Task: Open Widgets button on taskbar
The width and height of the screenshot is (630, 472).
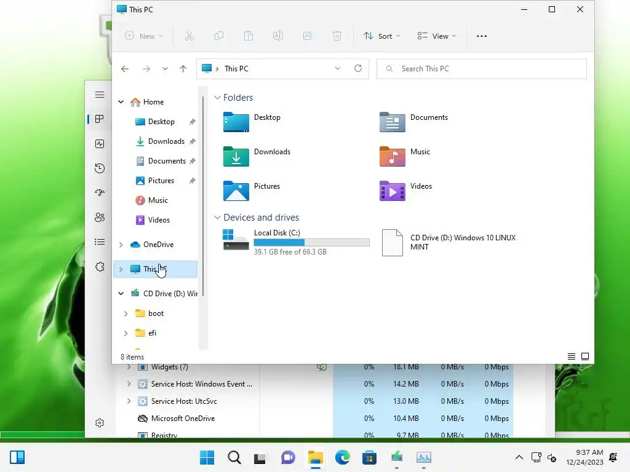Action: (x=17, y=457)
